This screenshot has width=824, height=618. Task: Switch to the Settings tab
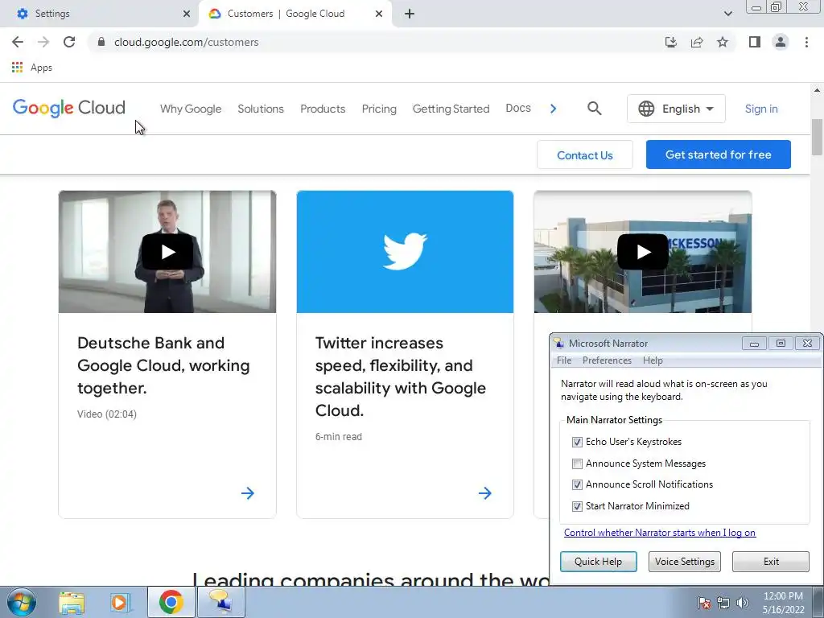[98, 14]
